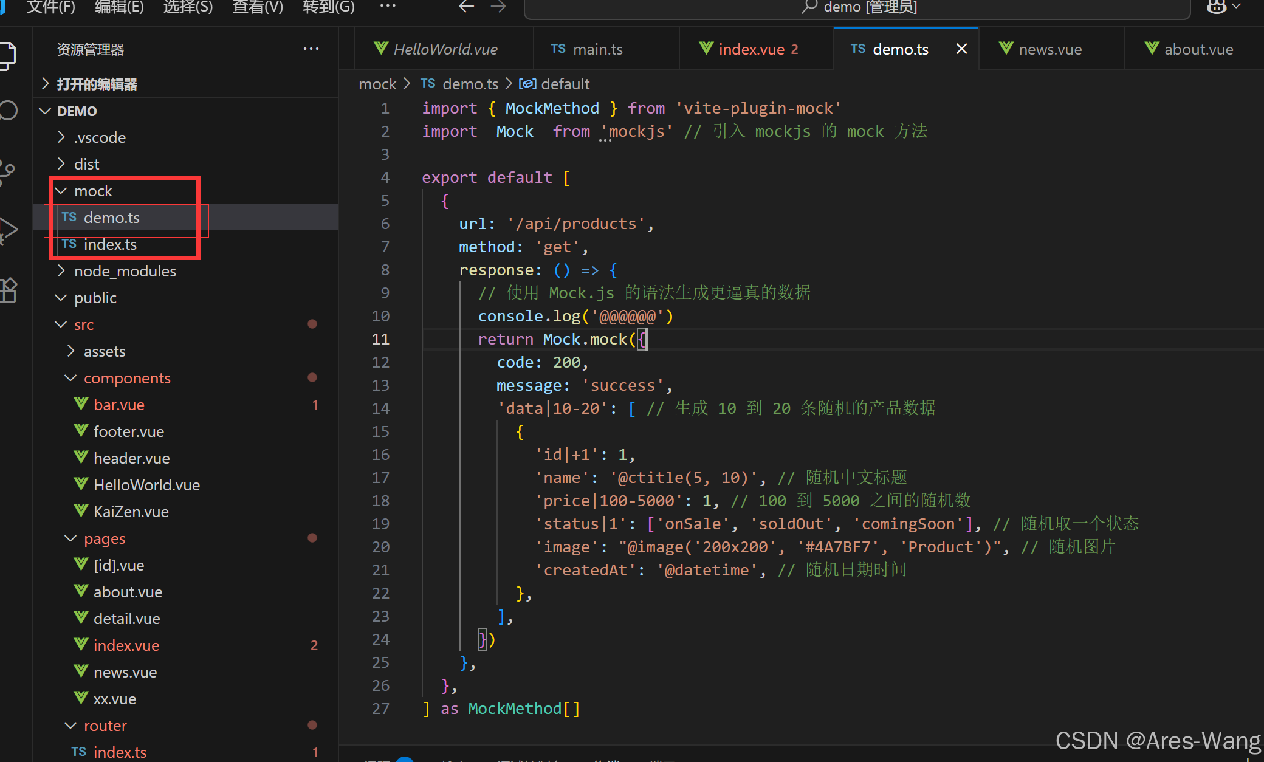
Task: Open the 文件(F) menu
Action: tap(51, 7)
